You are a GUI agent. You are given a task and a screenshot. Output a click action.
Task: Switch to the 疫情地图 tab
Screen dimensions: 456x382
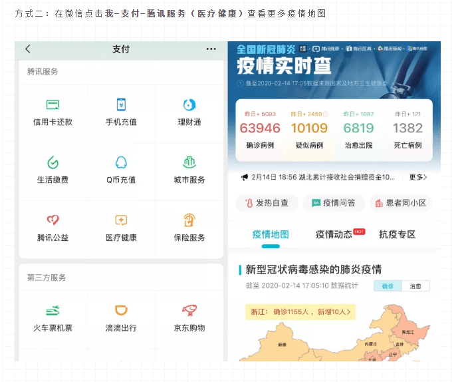pos(271,234)
